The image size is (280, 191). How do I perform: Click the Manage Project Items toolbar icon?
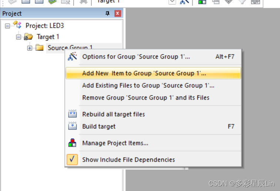click(x=202, y=2)
